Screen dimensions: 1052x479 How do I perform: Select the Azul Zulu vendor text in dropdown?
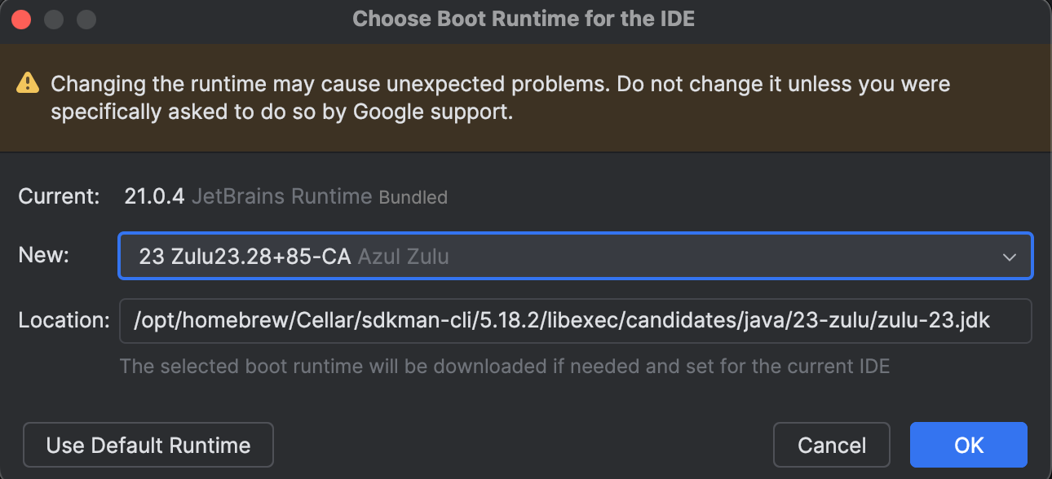[x=403, y=257]
